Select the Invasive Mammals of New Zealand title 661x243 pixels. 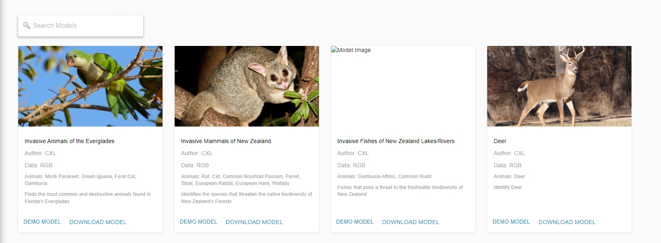[x=226, y=141]
